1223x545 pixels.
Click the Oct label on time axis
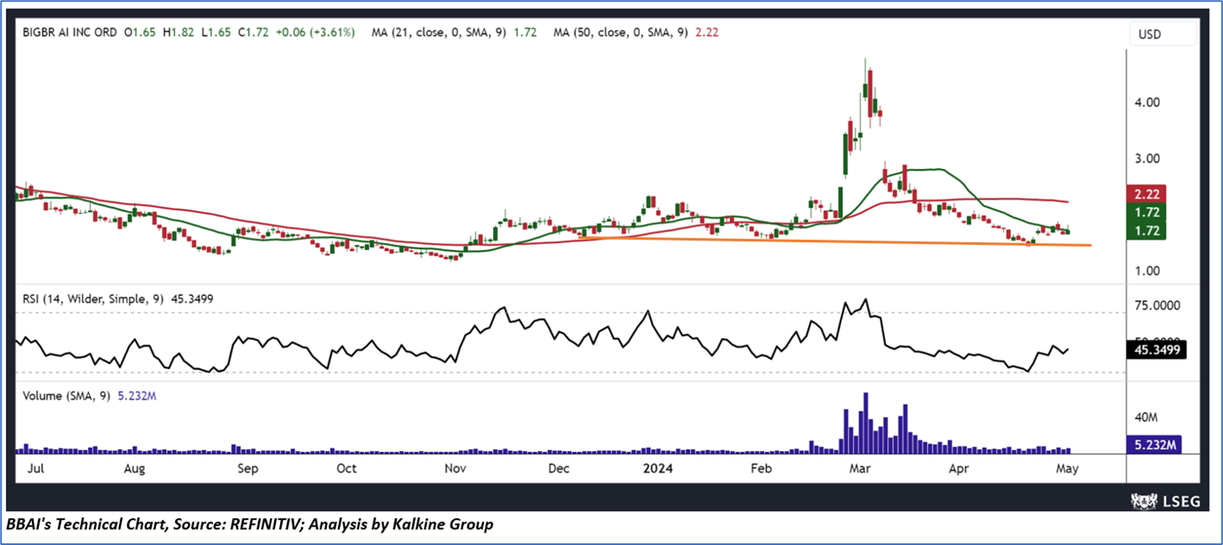click(346, 469)
